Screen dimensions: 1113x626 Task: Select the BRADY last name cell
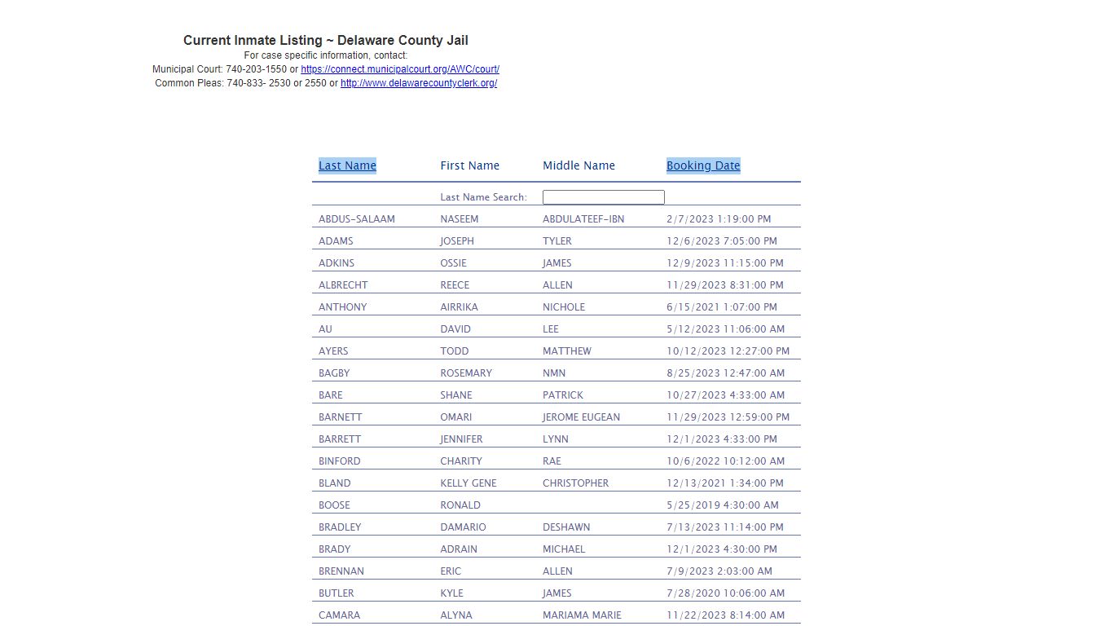point(335,549)
